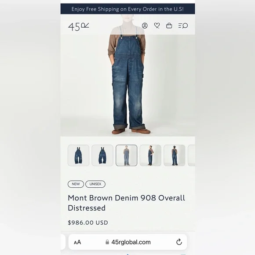
Task: Click the UNISEX tag badge
Action: coord(95,184)
